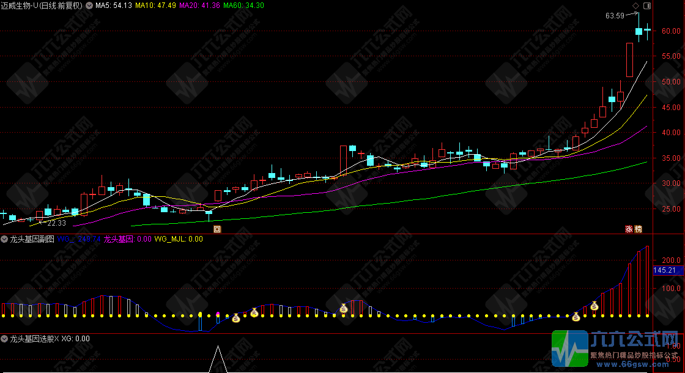Expand the 龙头基因选股X indicator menu
The width and height of the screenshot is (685, 373).
[5, 338]
